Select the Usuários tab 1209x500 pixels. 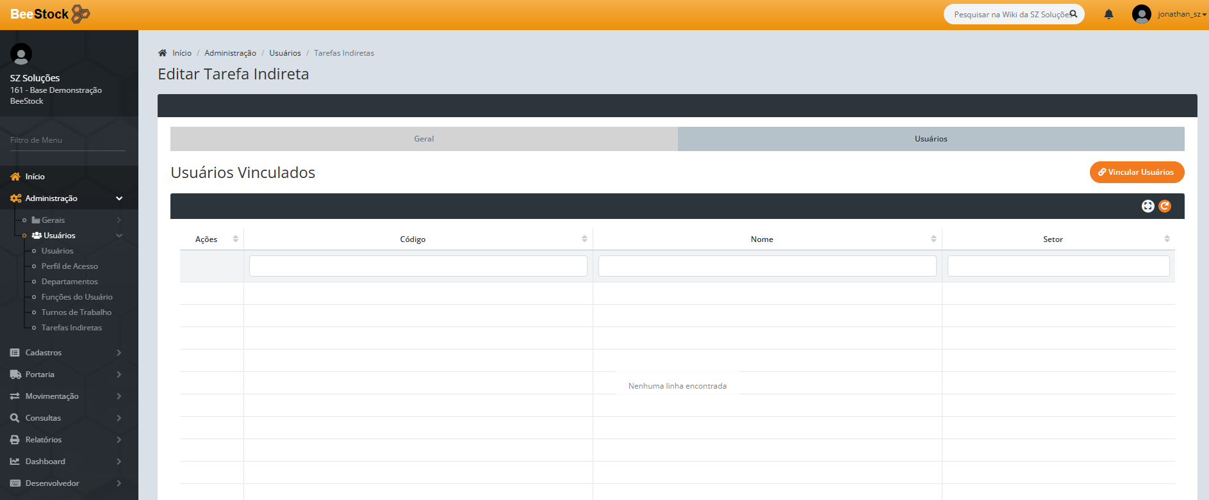click(930, 139)
